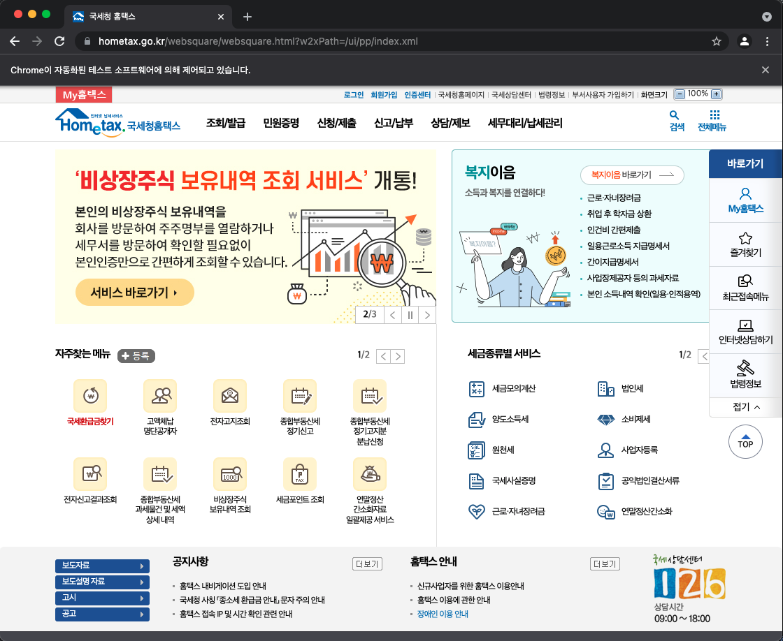Pause the banner slideshow
Screen dimensions: 783x641
410,315
